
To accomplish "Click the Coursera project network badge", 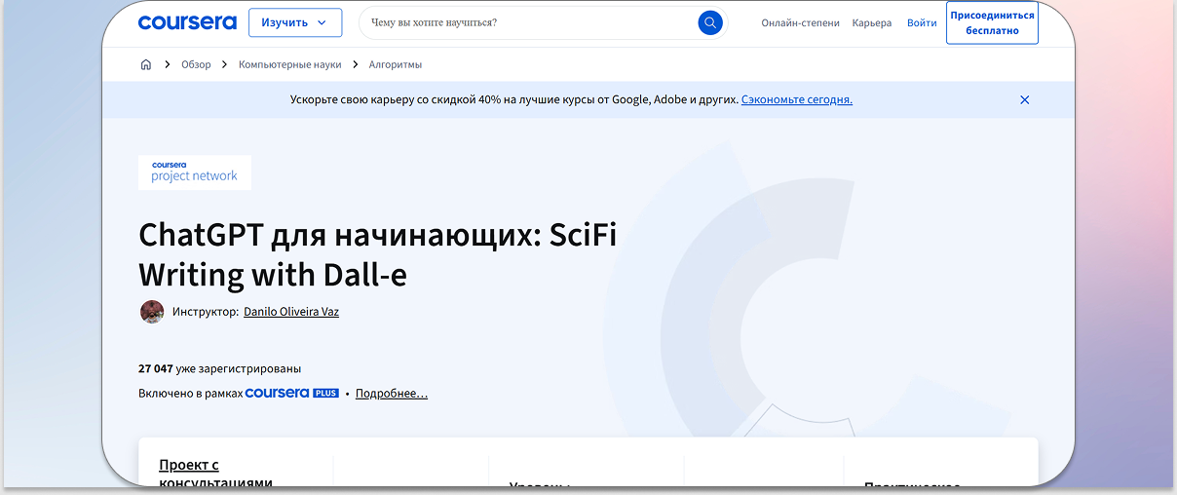I will click(195, 172).
